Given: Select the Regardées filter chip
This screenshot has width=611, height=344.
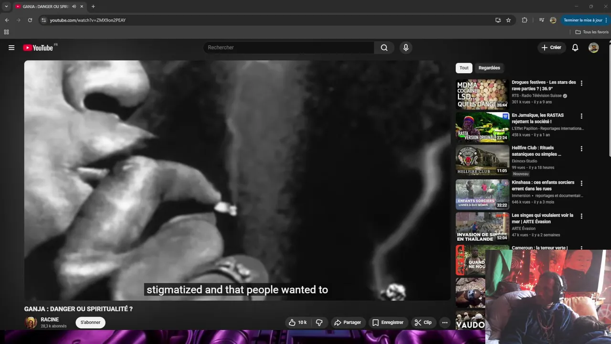Looking at the screenshot, I should click(489, 68).
